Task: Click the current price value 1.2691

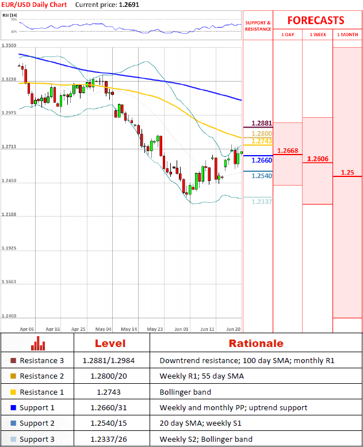Action: coord(129,5)
